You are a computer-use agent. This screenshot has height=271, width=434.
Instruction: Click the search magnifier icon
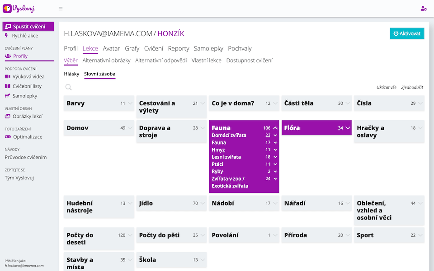point(68,88)
